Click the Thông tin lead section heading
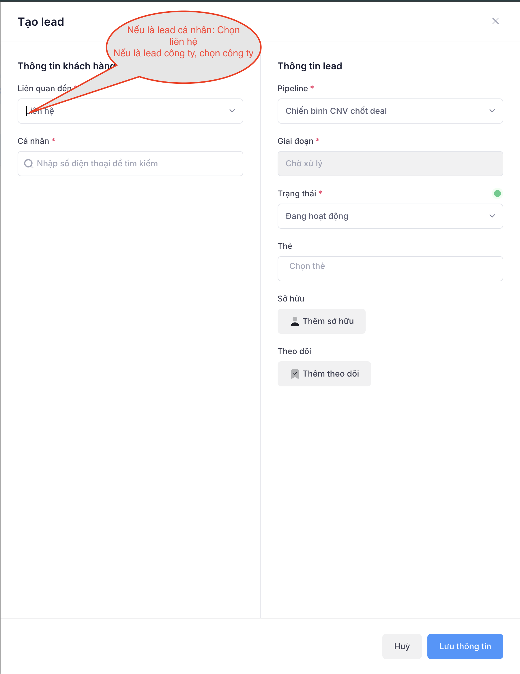 (310, 66)
